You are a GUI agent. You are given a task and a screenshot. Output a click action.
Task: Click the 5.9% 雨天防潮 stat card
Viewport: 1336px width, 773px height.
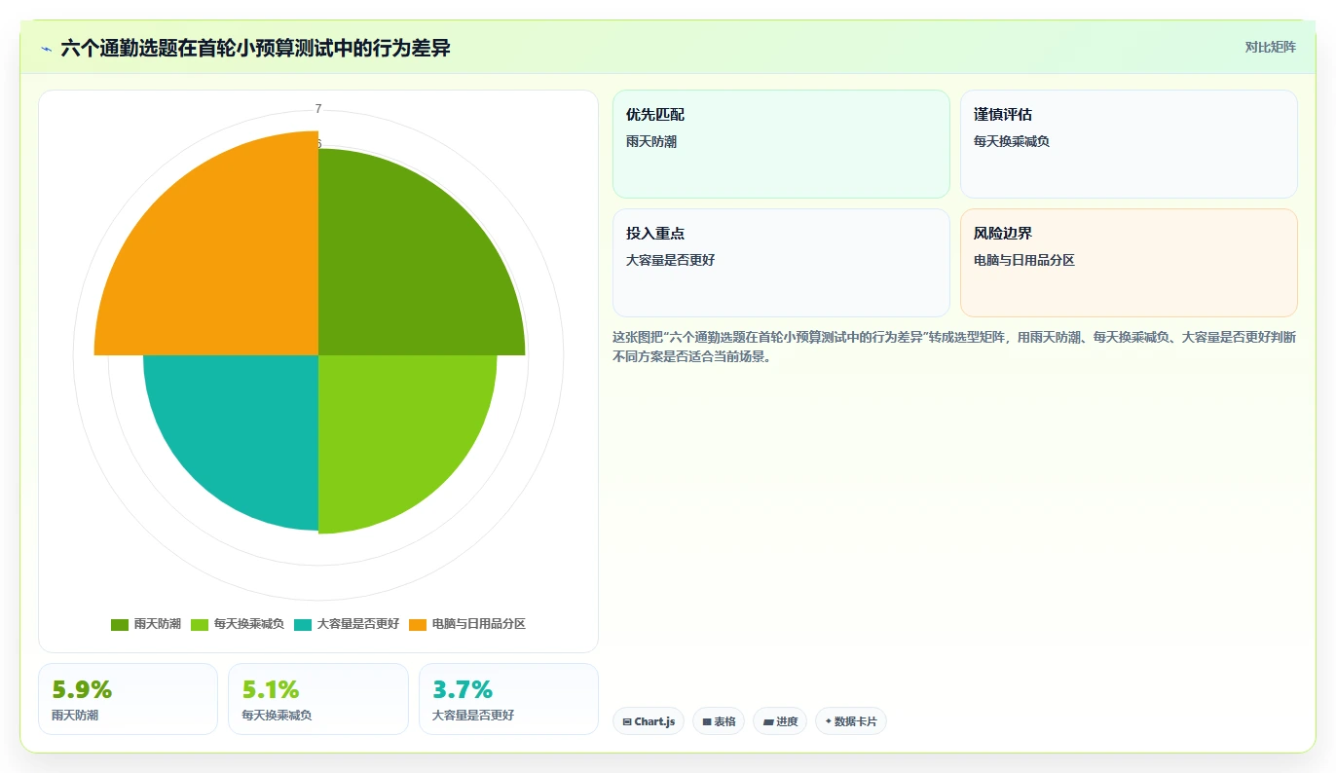128,699
